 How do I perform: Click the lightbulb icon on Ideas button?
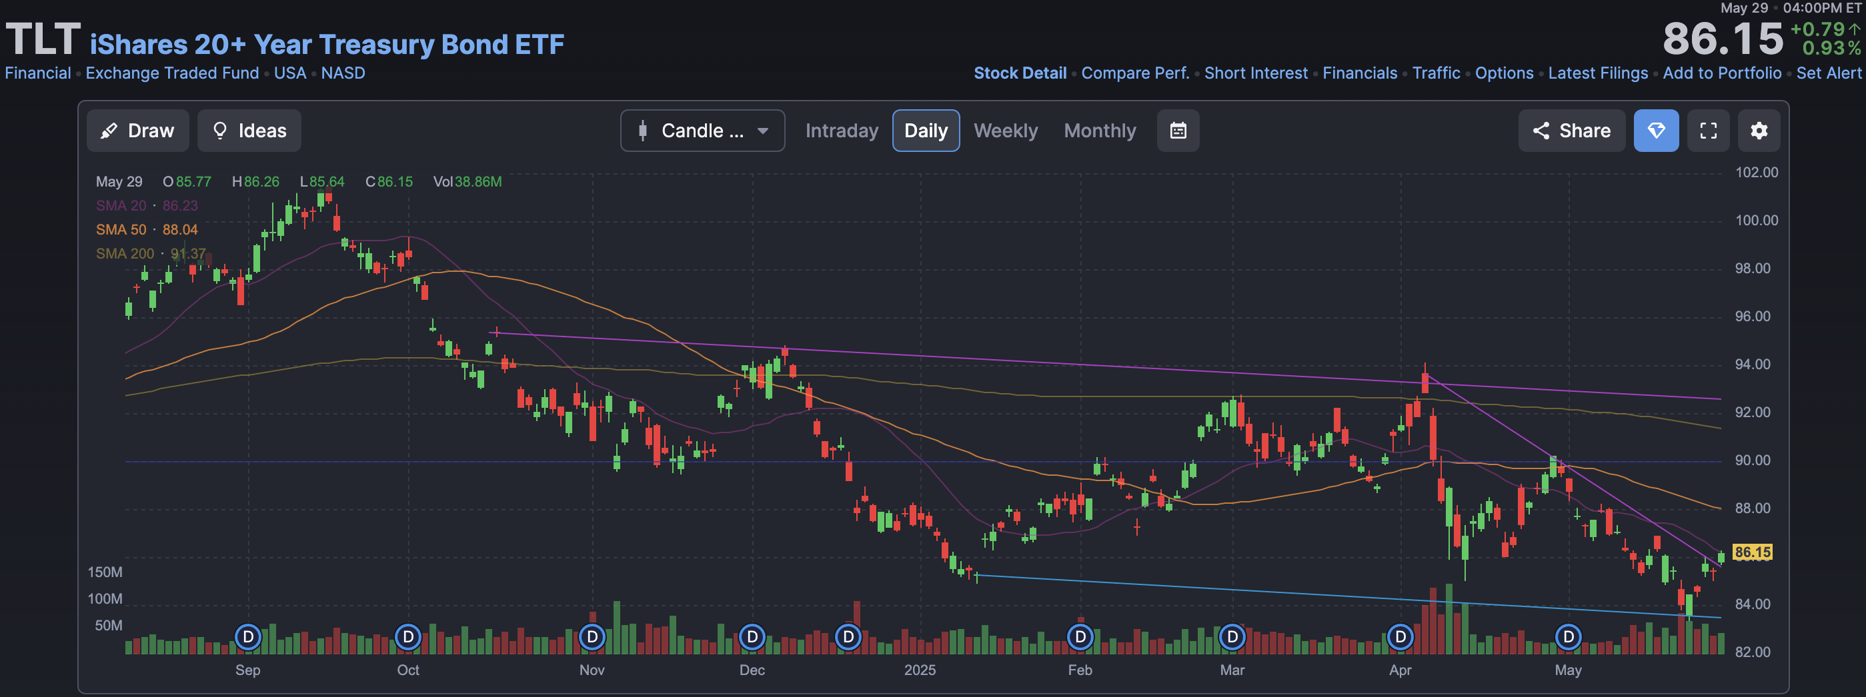pos(220,131)
